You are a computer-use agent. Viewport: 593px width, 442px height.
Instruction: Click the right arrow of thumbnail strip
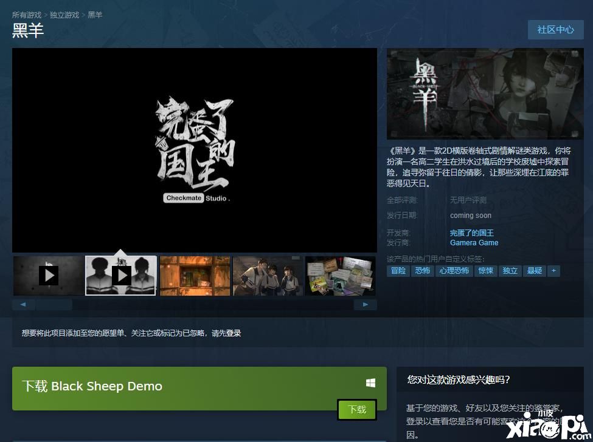click(x=366, y=305)
